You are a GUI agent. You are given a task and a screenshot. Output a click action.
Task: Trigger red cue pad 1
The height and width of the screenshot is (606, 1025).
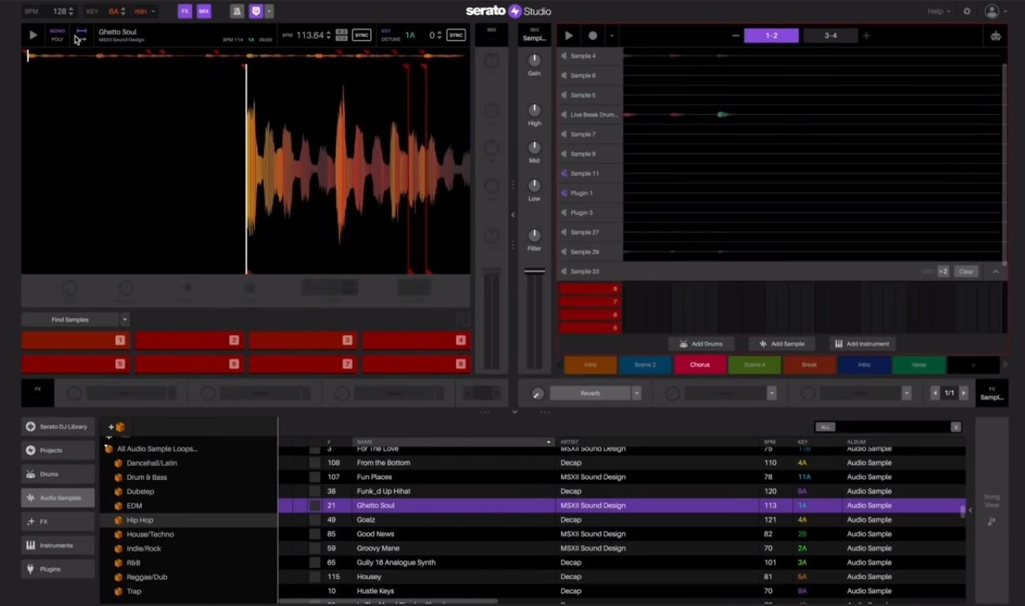[x=76, y=340]
